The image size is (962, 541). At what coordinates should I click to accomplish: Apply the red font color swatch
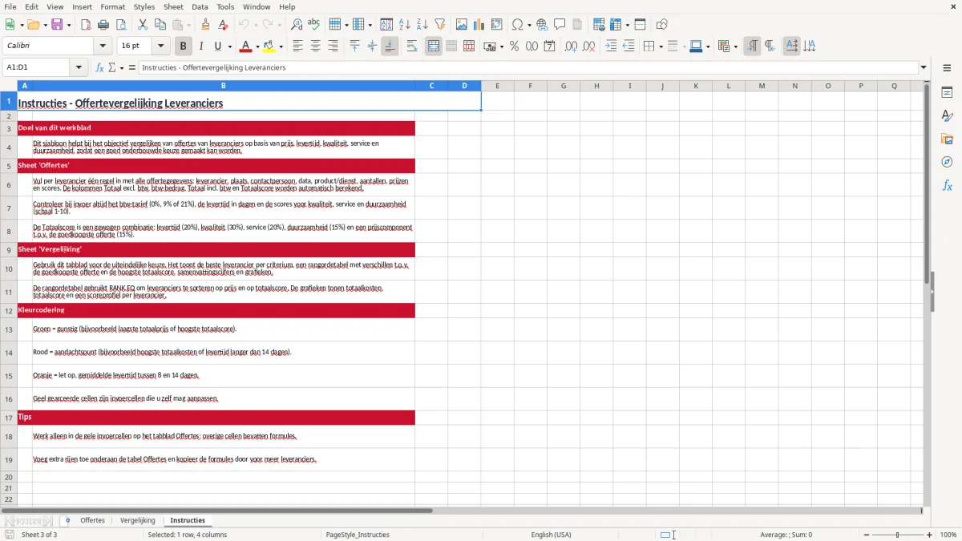(246, 46)
